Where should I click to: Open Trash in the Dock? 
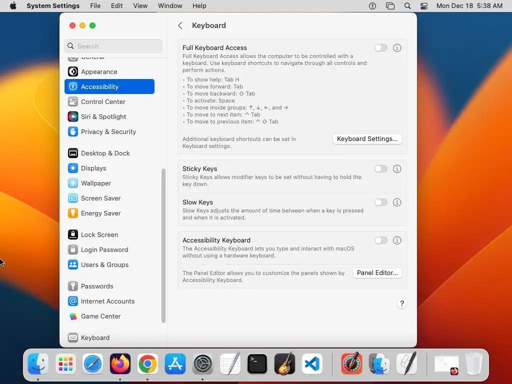coord(474,364)
